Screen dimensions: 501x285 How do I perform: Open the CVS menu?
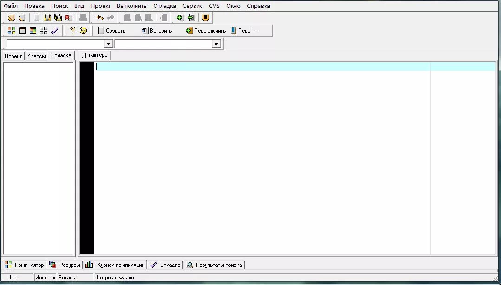coord(215,6)
